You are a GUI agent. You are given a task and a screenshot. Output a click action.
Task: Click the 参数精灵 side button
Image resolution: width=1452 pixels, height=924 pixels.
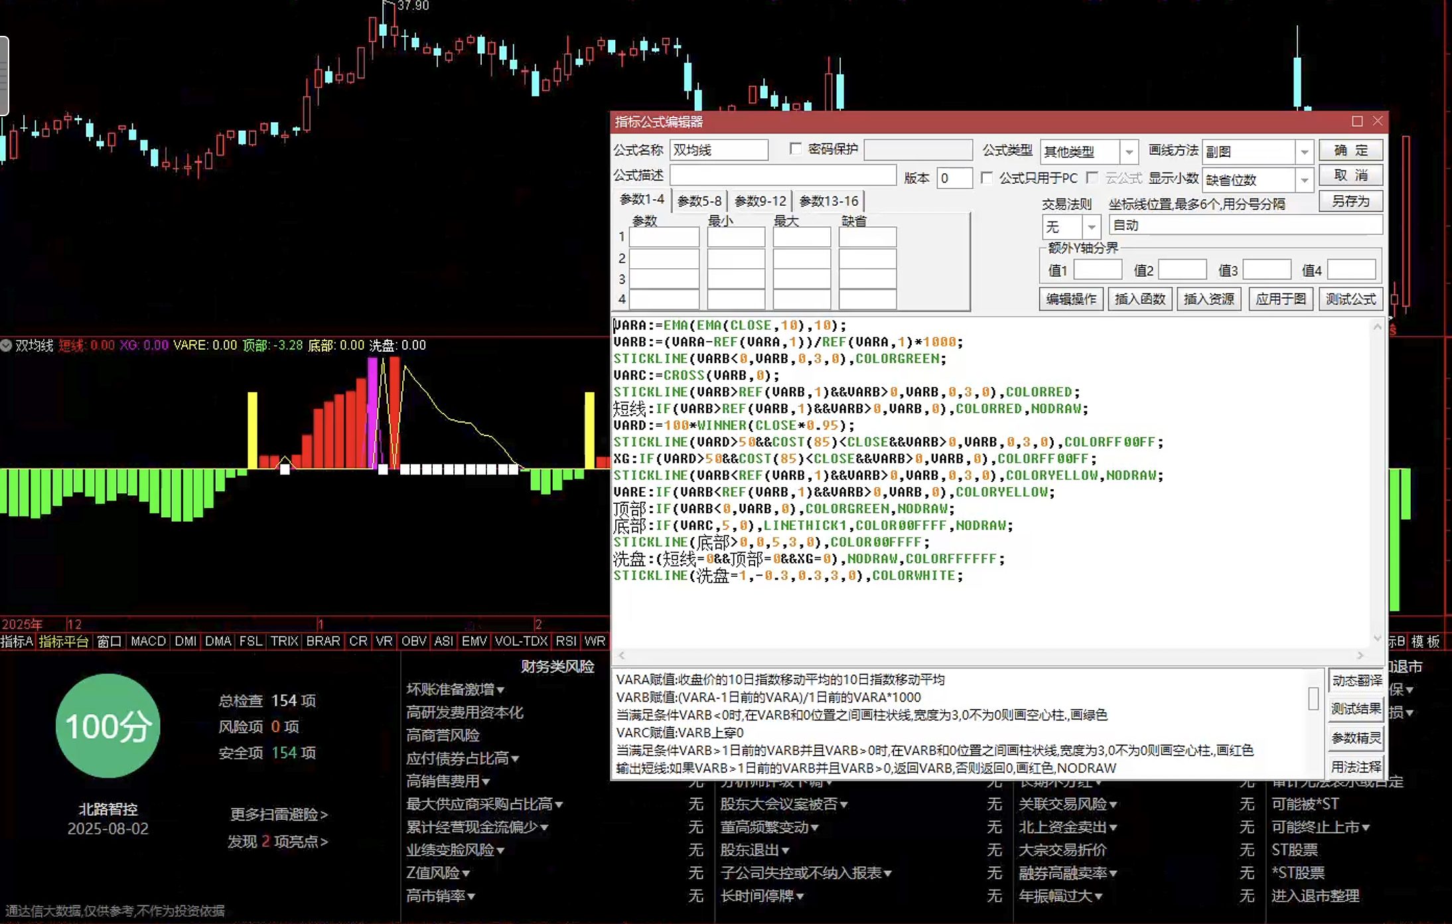coord(1356,738)
